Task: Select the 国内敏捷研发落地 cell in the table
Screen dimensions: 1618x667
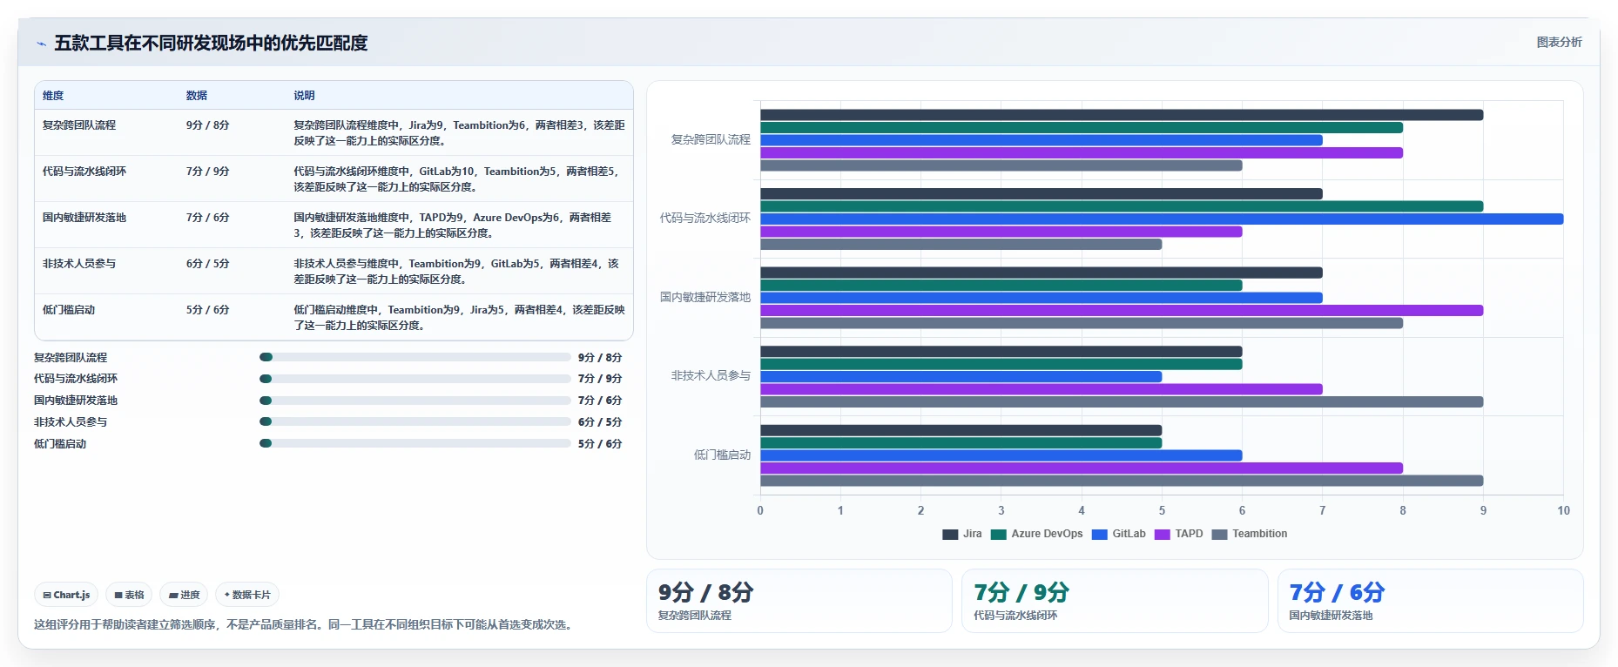Action: coord(84,218)
